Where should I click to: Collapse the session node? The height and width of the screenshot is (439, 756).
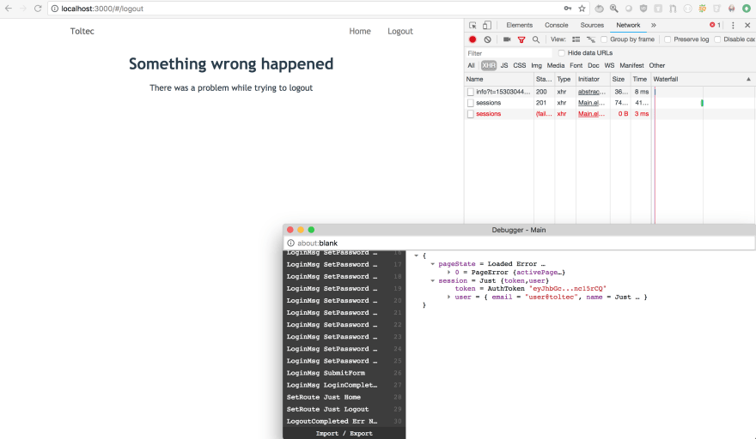432,280
